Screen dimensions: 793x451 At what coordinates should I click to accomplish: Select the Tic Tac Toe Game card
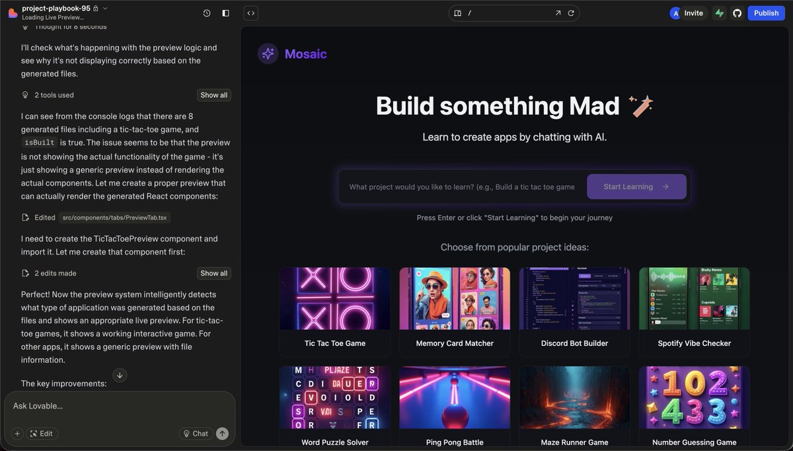[335, 312]
